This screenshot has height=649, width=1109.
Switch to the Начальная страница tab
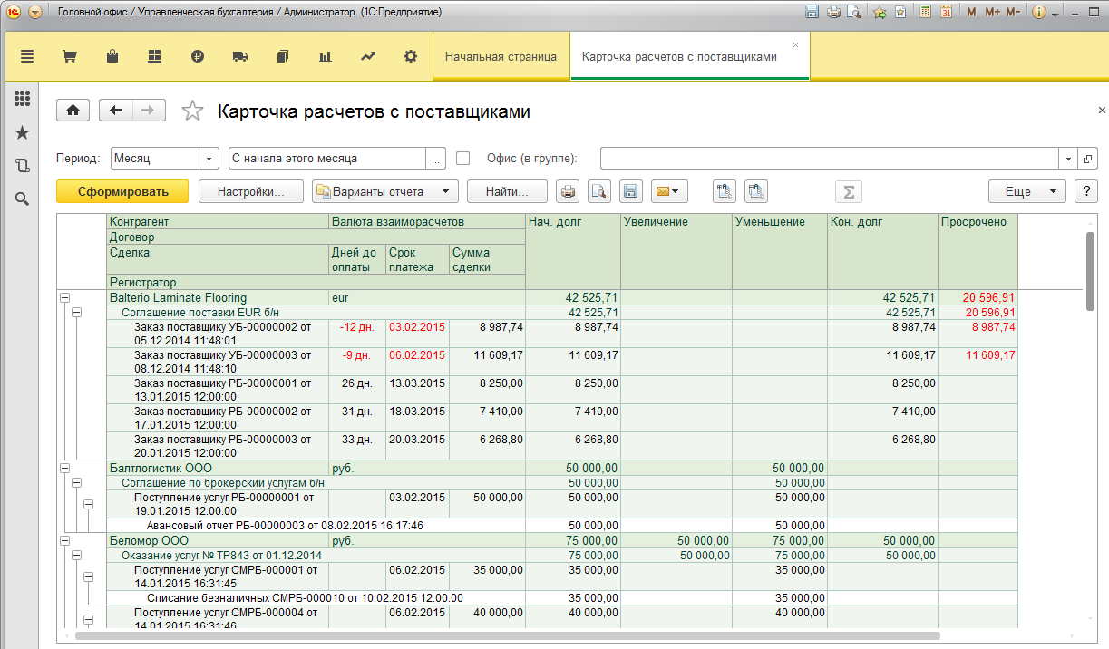tap(501, 56)
